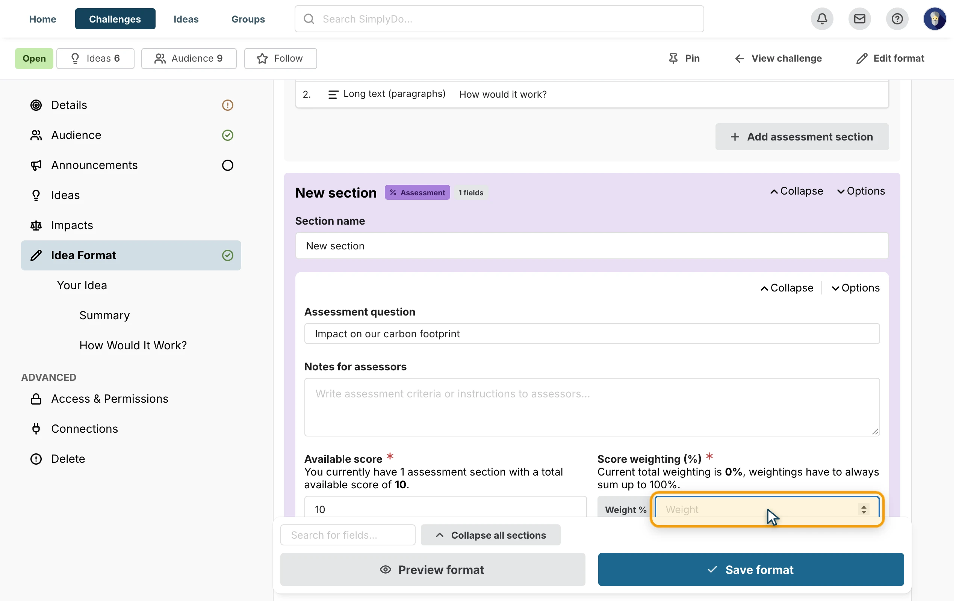The height and width of the screenshot is (601, 962).
Task: Open the help question mark icon
Action: point(897,19)
